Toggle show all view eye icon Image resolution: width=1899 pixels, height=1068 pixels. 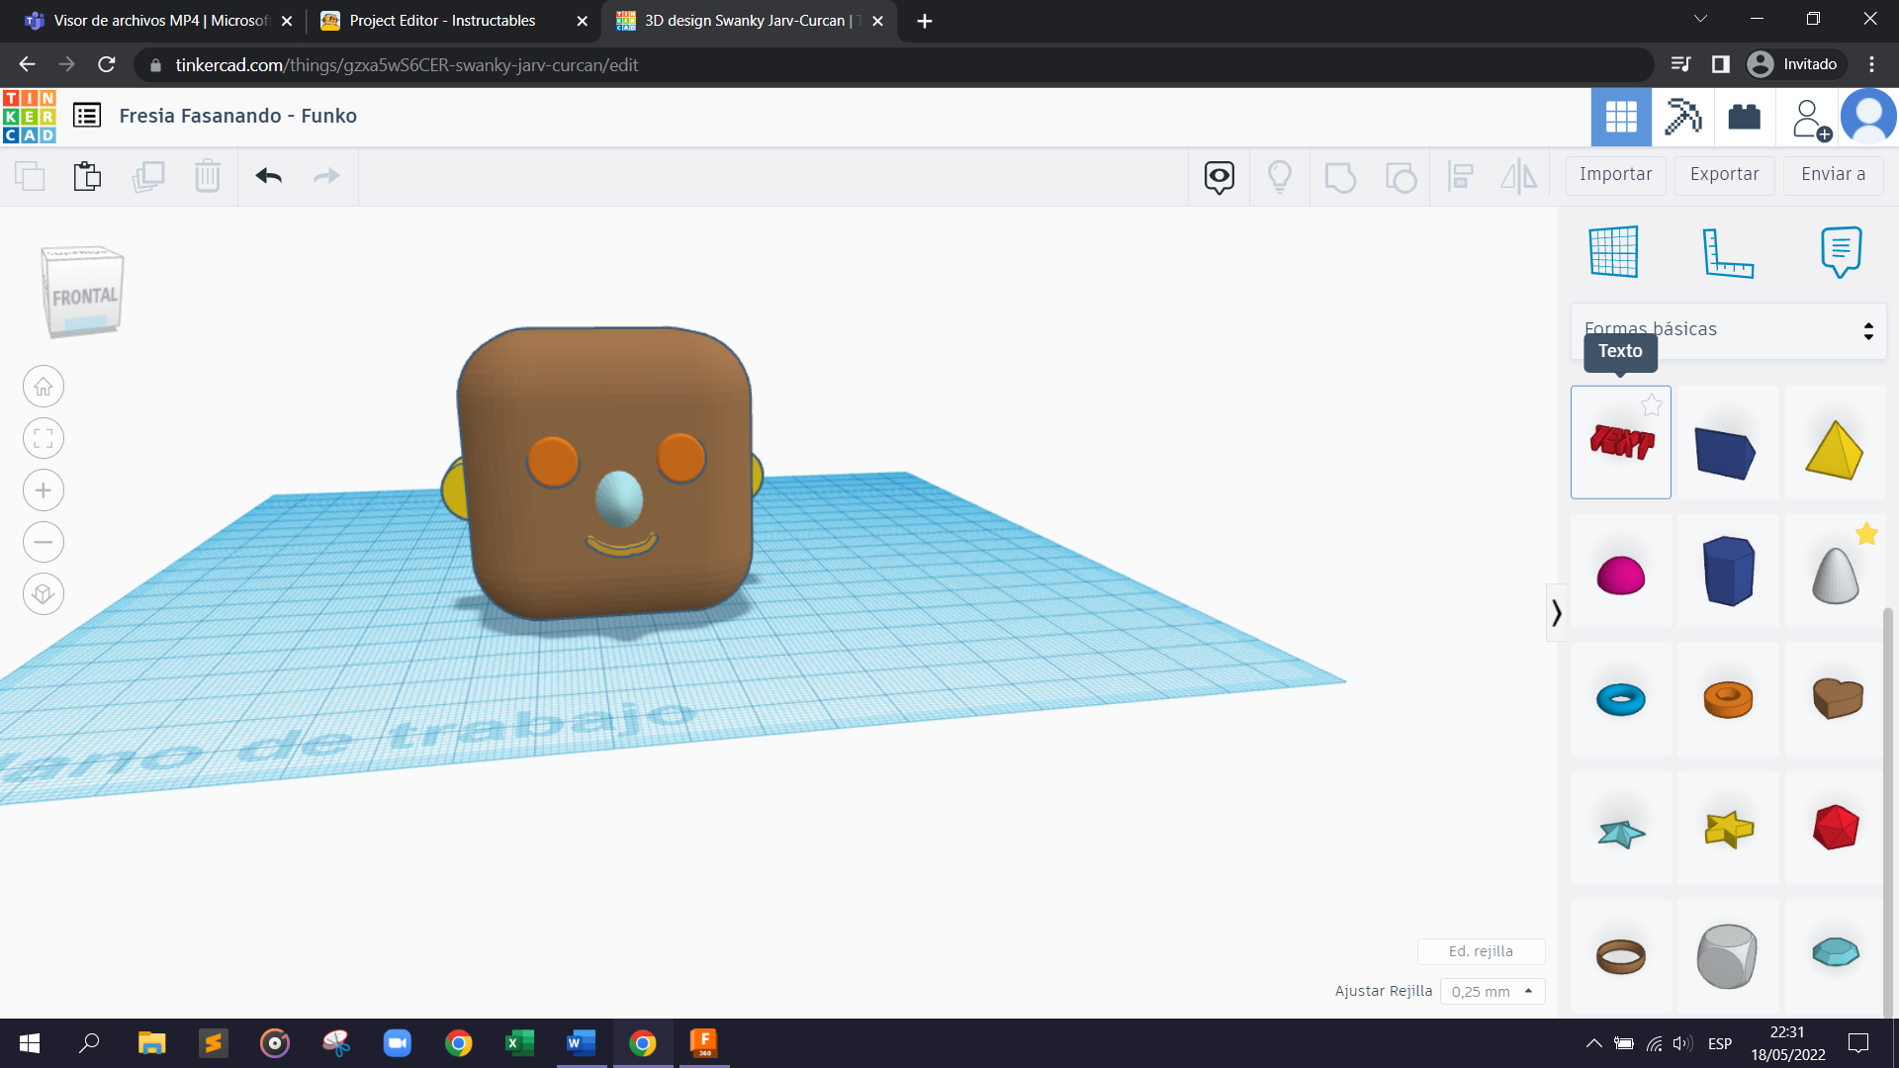click(1219, 176)
